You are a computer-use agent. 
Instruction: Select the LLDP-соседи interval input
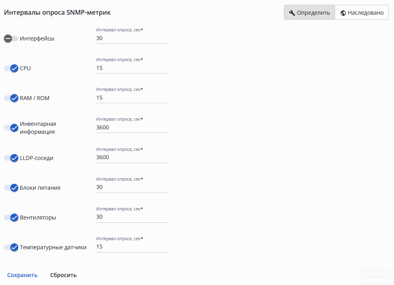click(x=132, y=158)
